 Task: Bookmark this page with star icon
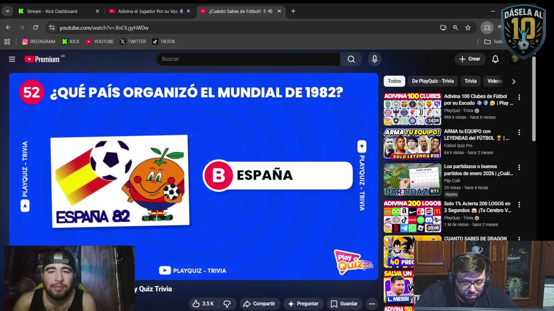click(468, 28)
